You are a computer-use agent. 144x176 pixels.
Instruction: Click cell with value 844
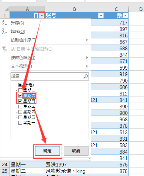[x=116, y=55]
